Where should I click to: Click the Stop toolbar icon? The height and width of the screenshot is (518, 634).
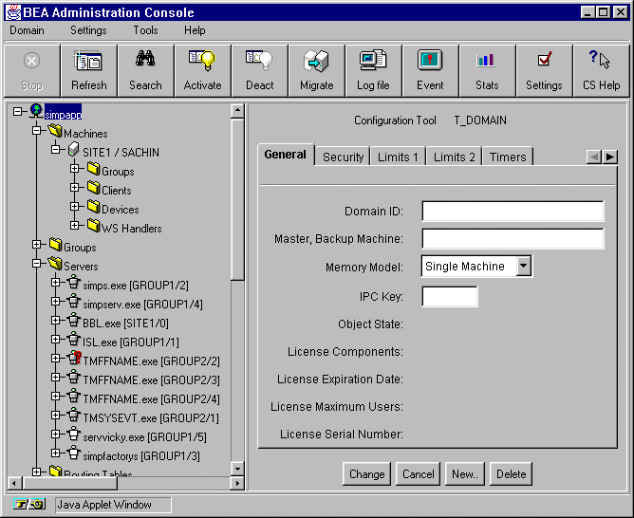point(31,61)
